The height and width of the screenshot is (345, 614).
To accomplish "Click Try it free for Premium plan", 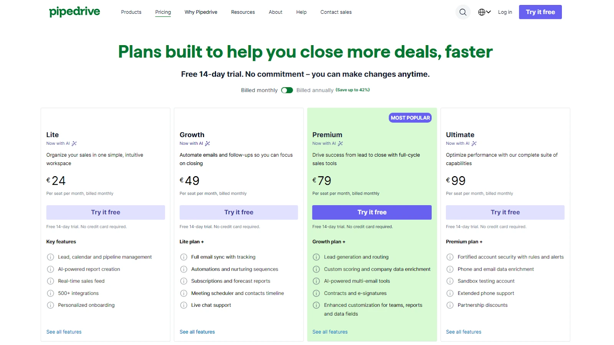I will click(372, 213).
